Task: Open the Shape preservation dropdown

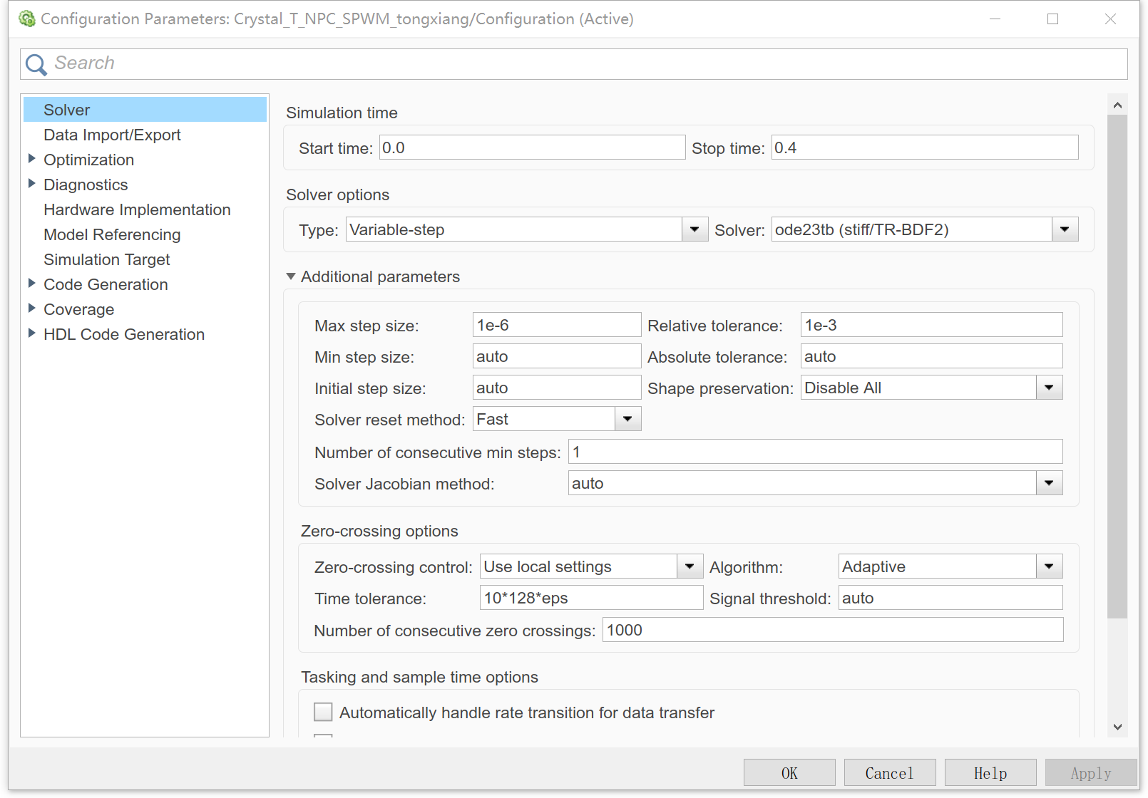Action: pos(1048,387)
